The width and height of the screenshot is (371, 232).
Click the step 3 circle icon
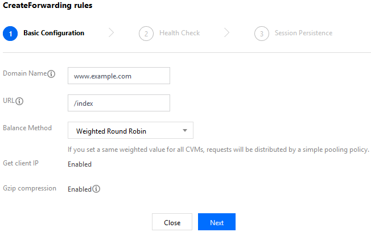pos(262,33)
